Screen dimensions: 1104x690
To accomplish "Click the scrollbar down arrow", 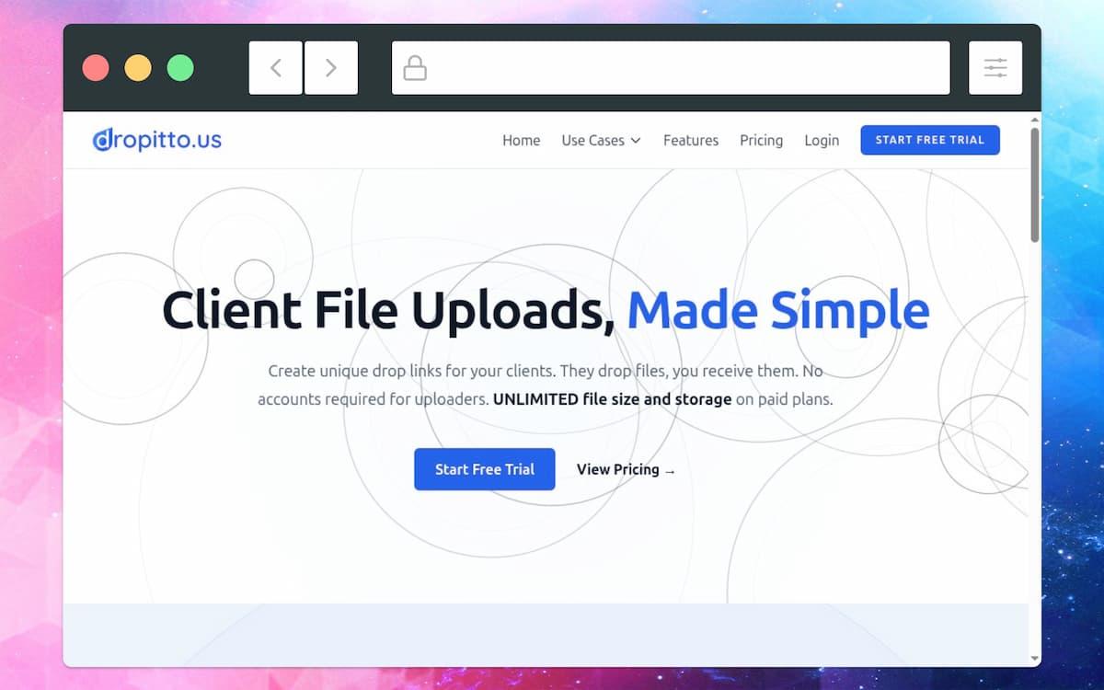I will coord(1035,659).
